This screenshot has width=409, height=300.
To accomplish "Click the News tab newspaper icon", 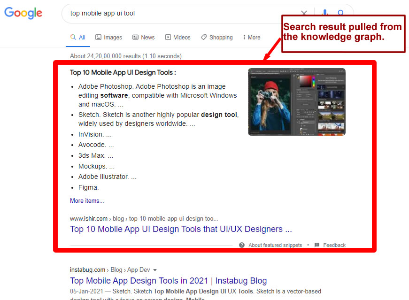I will click(x=135, y=37).
